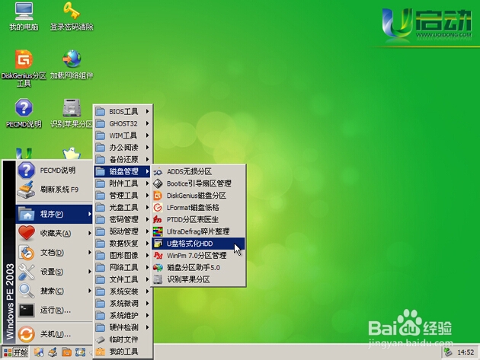
Task: Open the 系统微调 submenu
Action: [x=123, y=304]
